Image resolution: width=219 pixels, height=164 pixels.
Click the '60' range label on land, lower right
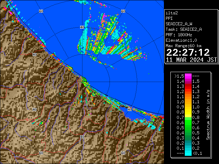pos(123,153)
